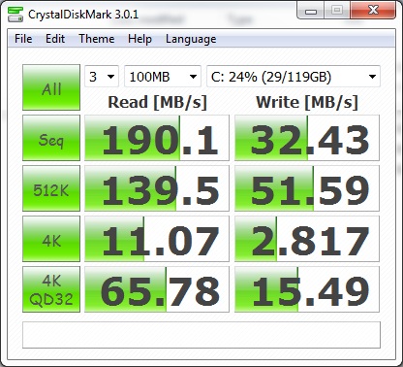Click Seq read result 190.1

tap(157, 138)
